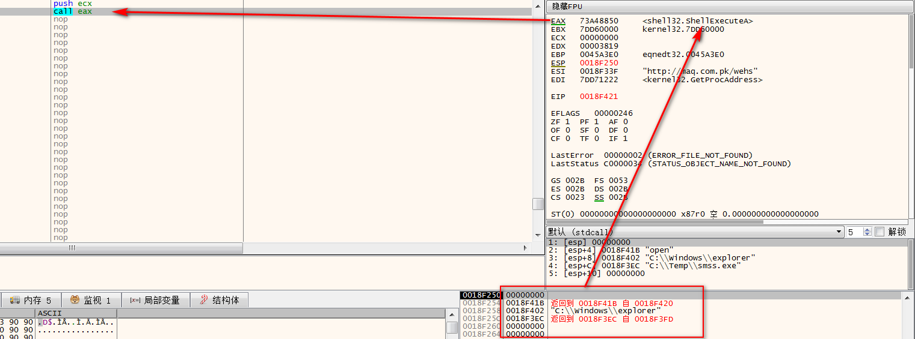Screen dimensions: 915x339
Task: Select the ST(0) FPU register line
Action: (x=685, y=214)
